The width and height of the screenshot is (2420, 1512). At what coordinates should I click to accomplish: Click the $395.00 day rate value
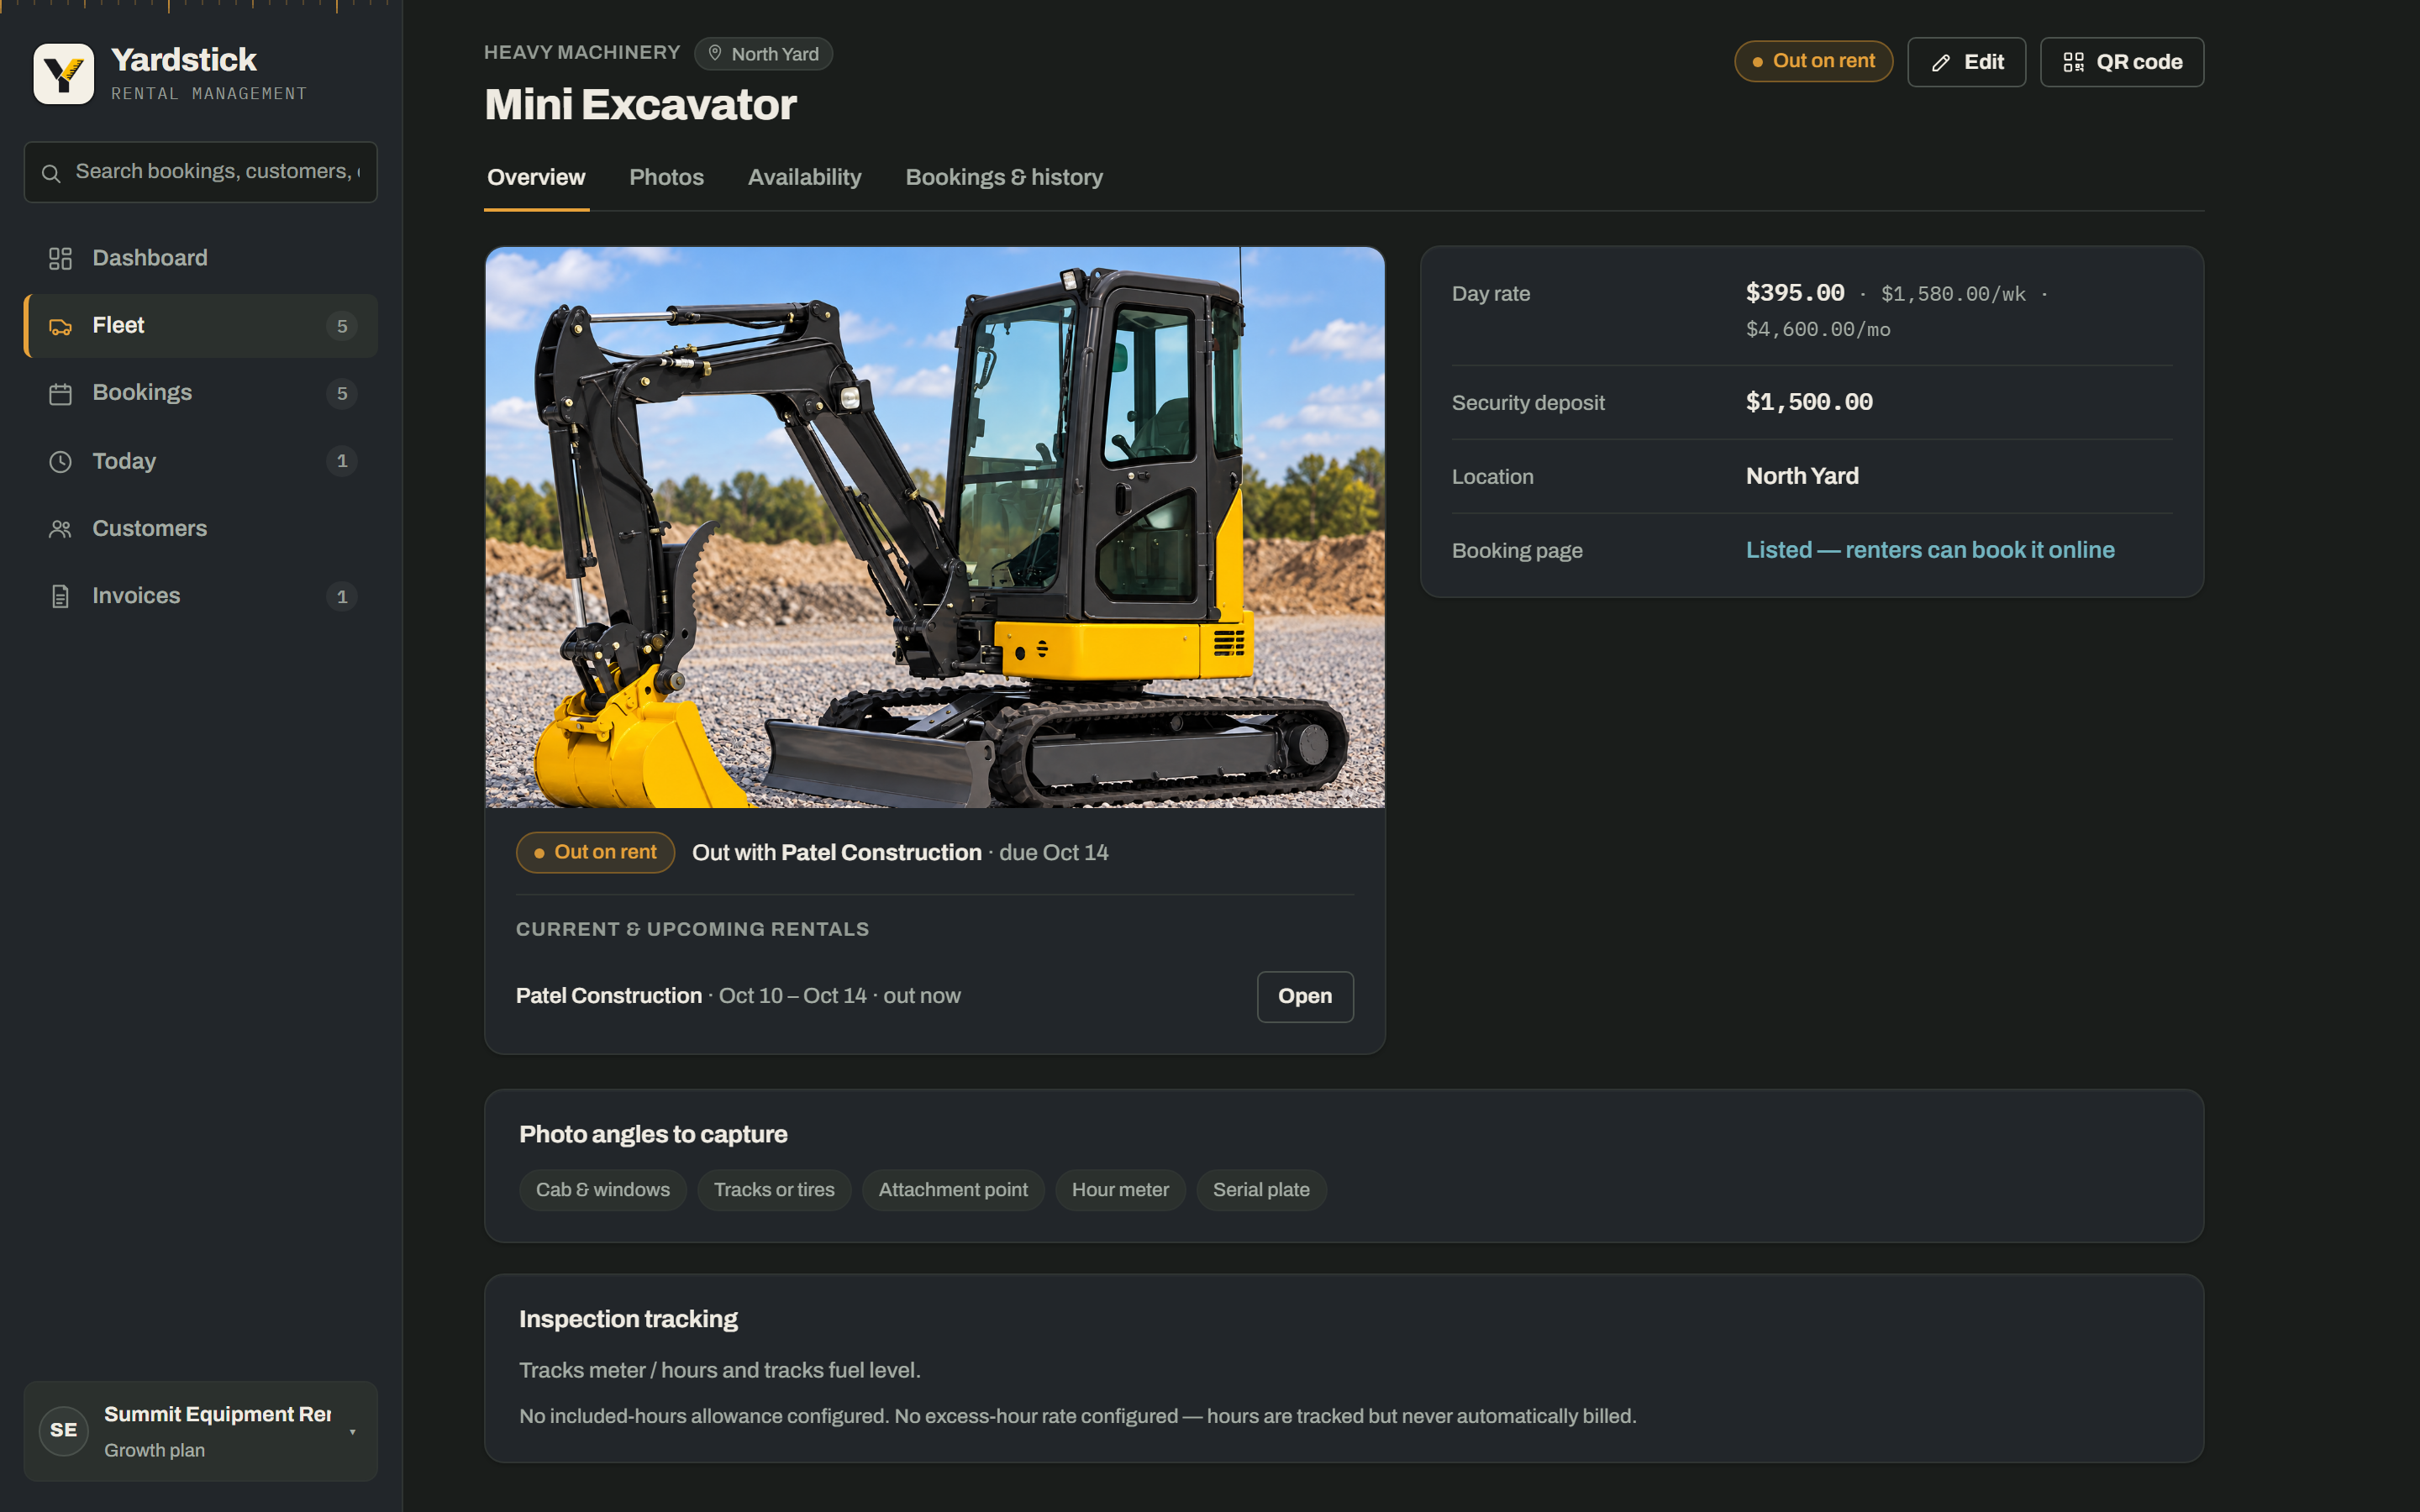pos(1795,293)
